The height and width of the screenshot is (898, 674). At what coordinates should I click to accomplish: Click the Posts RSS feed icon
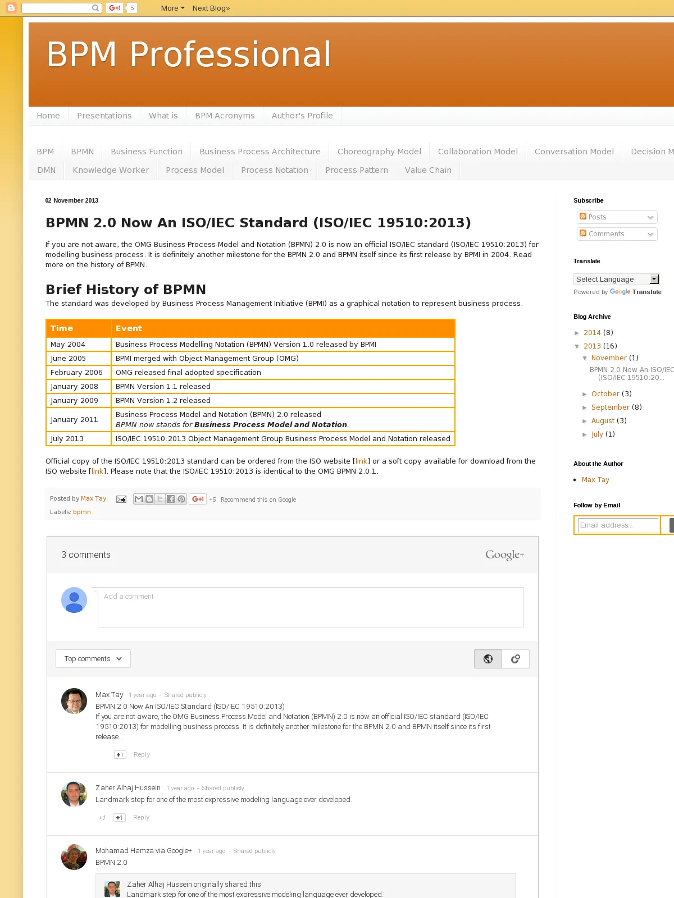[583, 217]
